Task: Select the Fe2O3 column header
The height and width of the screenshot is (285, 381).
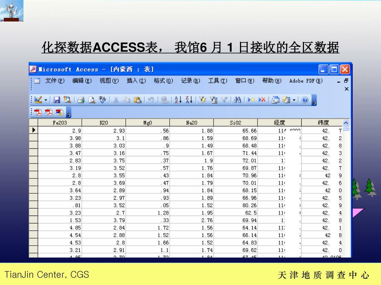Action: 60,122
